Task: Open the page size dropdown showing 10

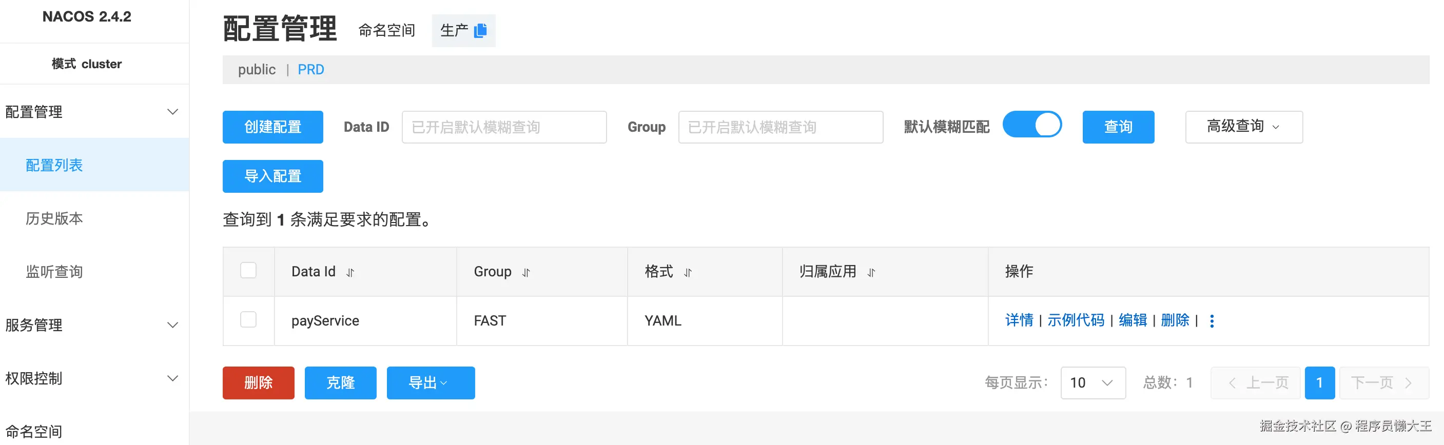Action: (x=1092, y=383)
